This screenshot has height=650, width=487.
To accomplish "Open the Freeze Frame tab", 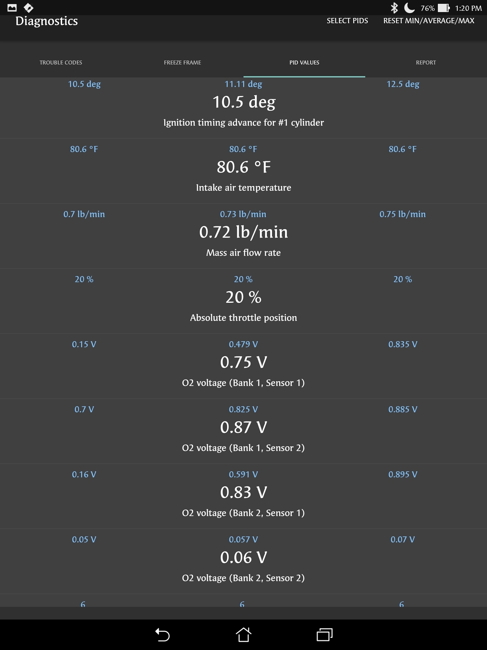I will pyautogui.click(x=183, y=63).
